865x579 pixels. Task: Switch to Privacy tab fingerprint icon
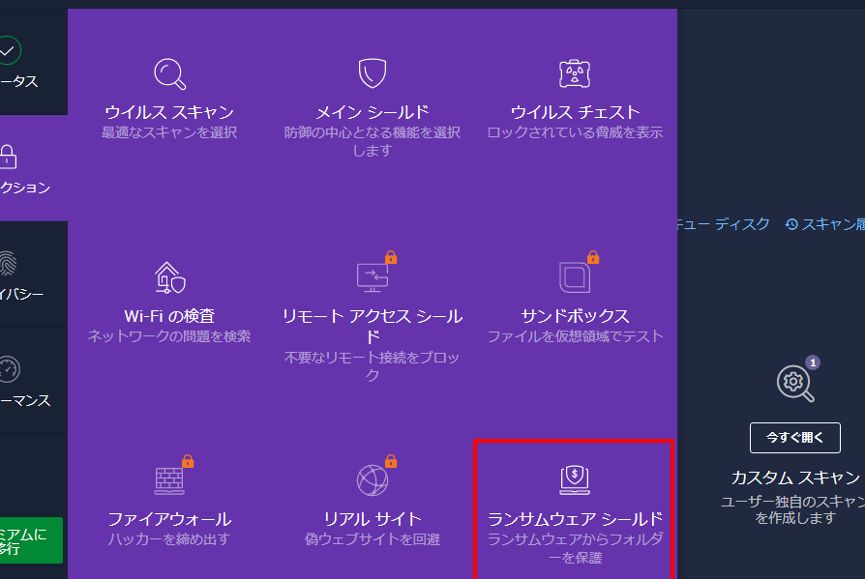pos(8,263)
